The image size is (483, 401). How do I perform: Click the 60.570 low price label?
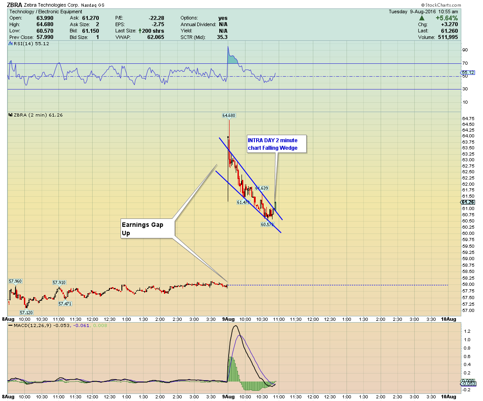pyautogui.click(x=267, y=225)
